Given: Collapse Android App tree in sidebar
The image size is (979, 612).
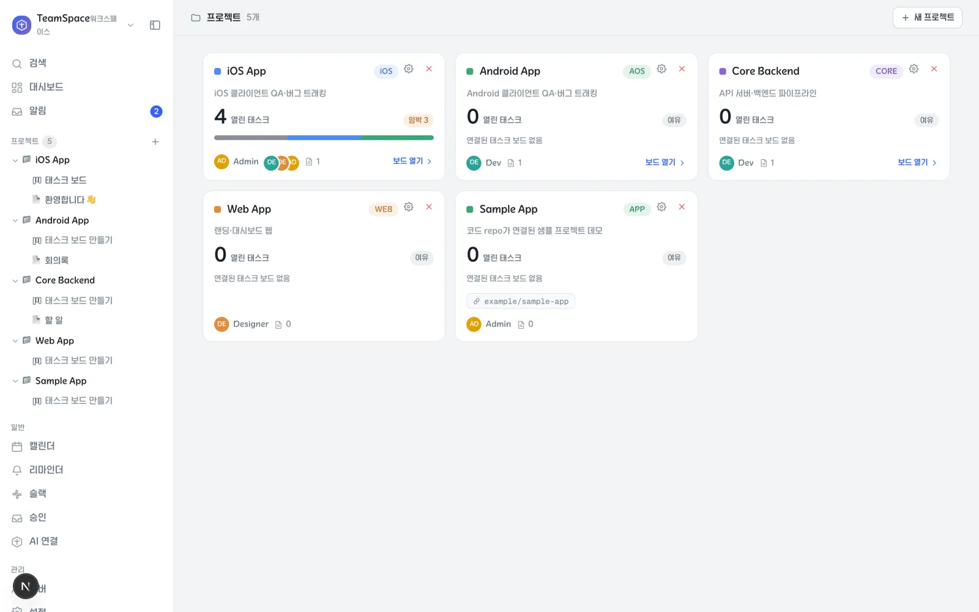Looking at the screenshot, I should point(15,220).
